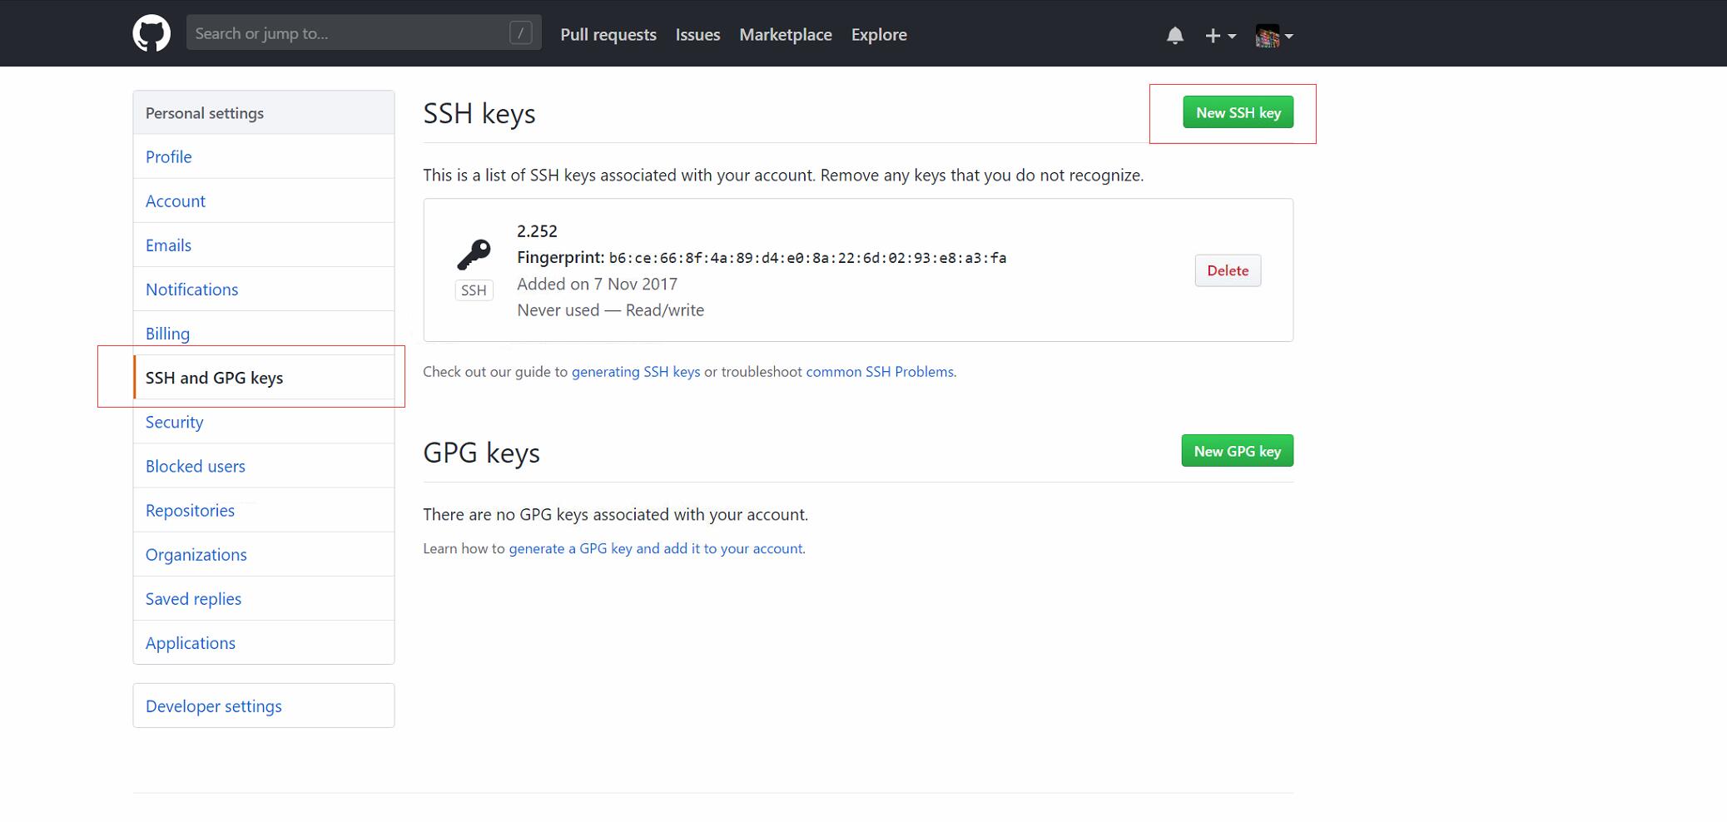Open Profile settings
Image resolution: width=1727 pixels, height=822 pixels.
point(263,156)
